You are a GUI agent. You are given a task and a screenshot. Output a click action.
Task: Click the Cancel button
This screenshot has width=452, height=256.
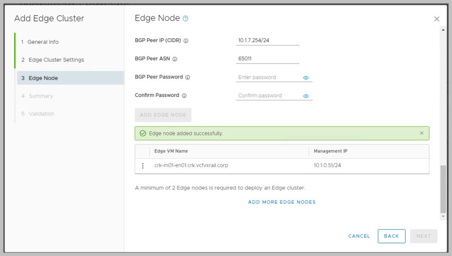[x=359, y=236]
